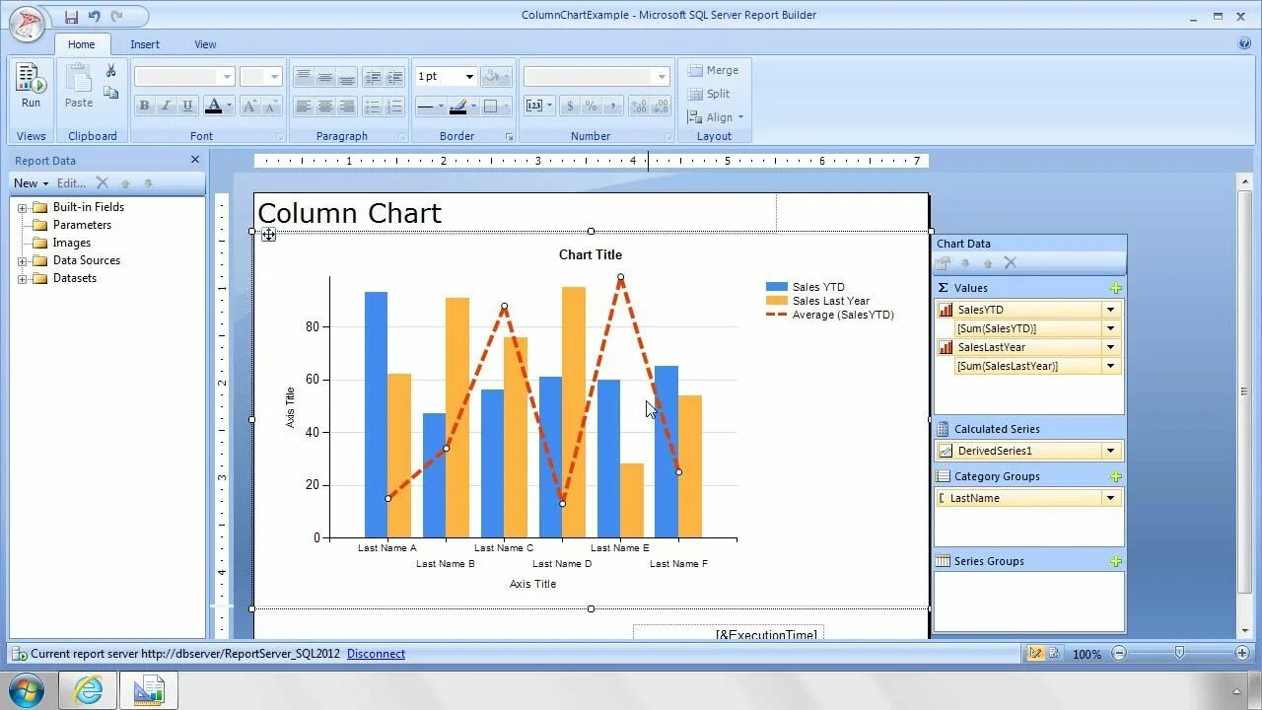Delete item in Report Data toolbar

coord(102,182)
